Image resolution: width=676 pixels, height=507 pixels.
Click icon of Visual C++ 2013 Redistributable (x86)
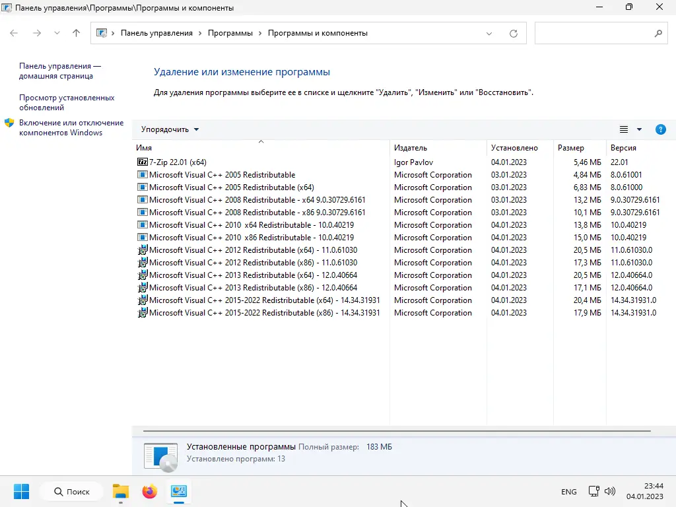pyautogui.click(x=143, y=287)
